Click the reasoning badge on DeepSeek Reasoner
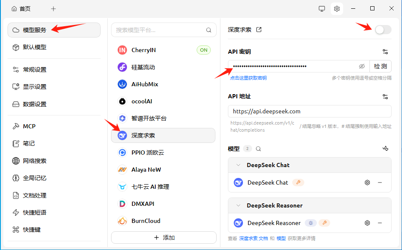This screenshot has width=402, height=250. (311, 223)
